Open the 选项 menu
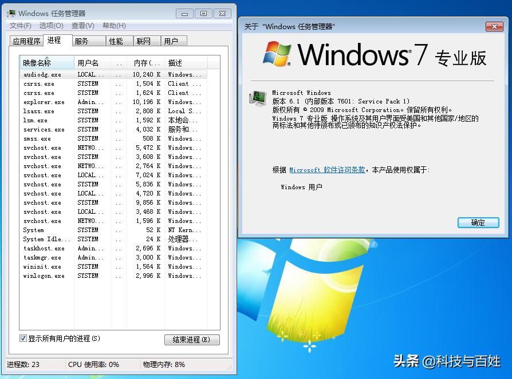 click(51, 25)
